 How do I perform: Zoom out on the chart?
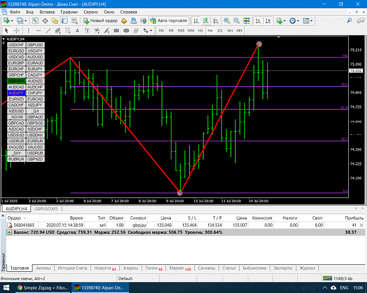tap(237, 21)
